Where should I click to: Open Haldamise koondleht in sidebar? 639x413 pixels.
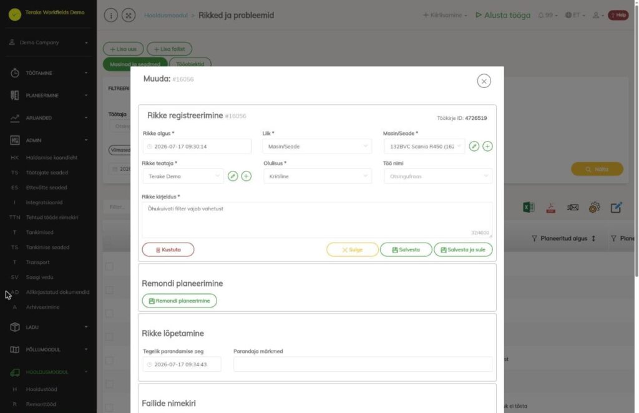[x=51, y=157]
